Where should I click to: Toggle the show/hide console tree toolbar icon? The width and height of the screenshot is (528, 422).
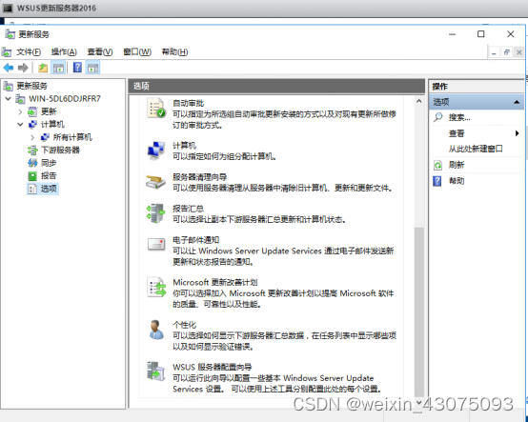(58, 68)
